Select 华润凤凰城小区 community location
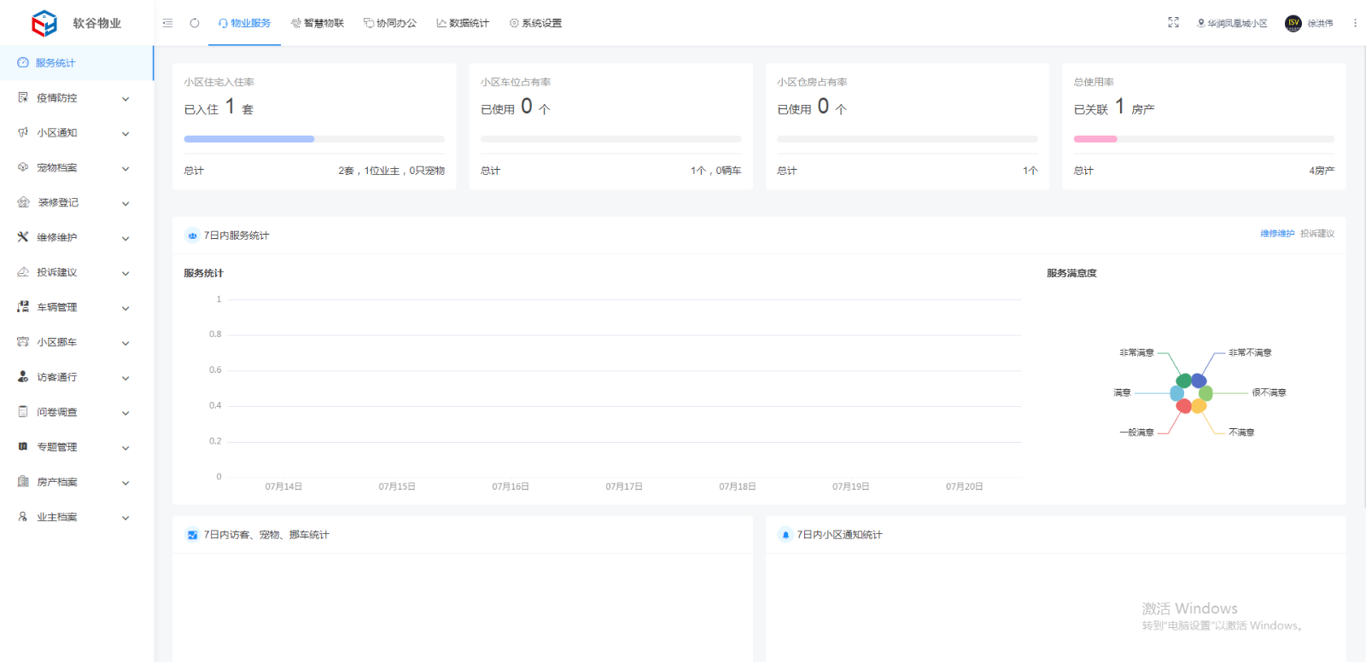 coord(1232,23)
